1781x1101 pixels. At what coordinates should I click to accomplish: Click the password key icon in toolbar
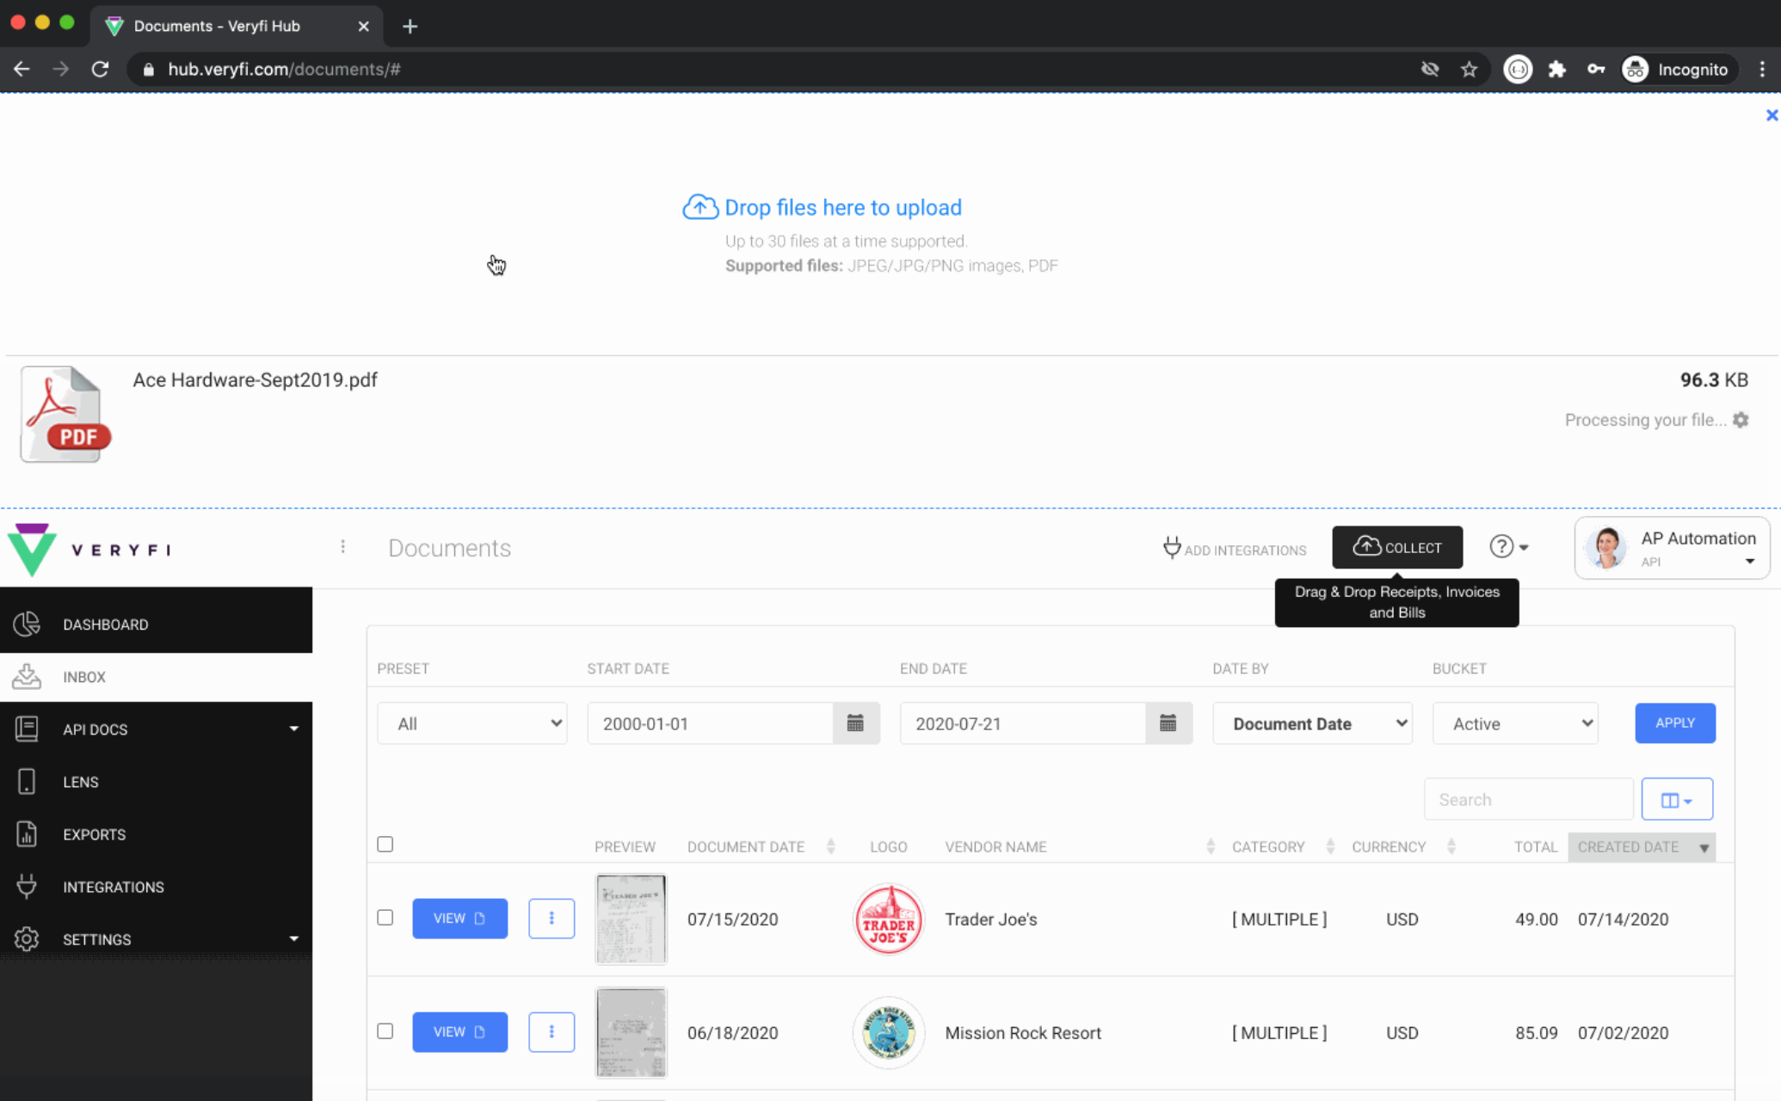click(x=1596, y=69)
